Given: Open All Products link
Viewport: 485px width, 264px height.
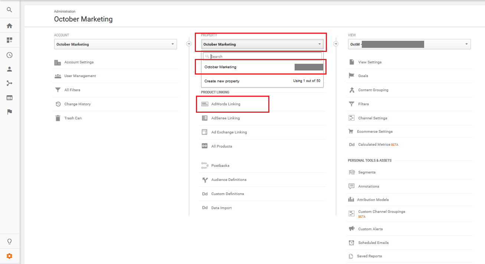Looking at the screenshot, I should coord(222,146).
